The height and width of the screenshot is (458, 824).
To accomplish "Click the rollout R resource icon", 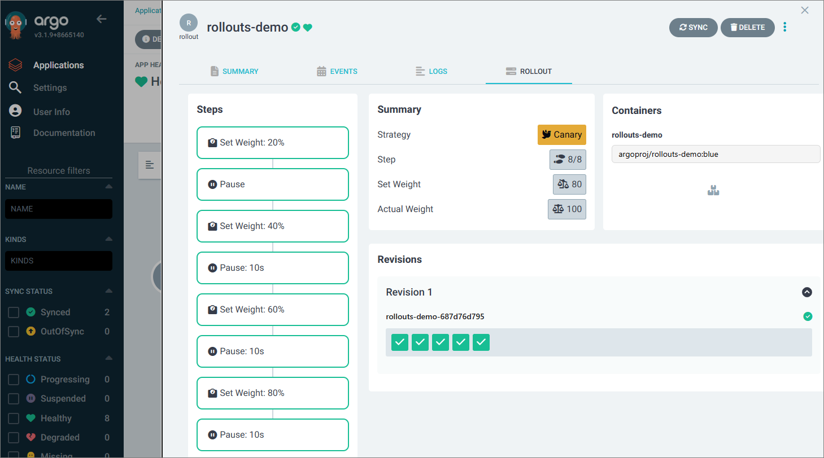I will pyautogui.click(x=189, y=23).
